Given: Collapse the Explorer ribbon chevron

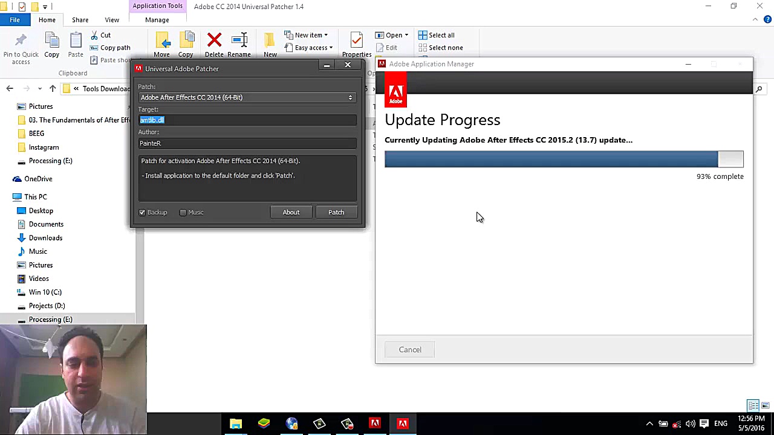Looking at the screenshot, I should click(755, 20).
